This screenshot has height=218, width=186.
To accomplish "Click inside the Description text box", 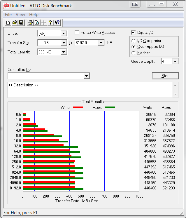I will [x=87, y=90].
